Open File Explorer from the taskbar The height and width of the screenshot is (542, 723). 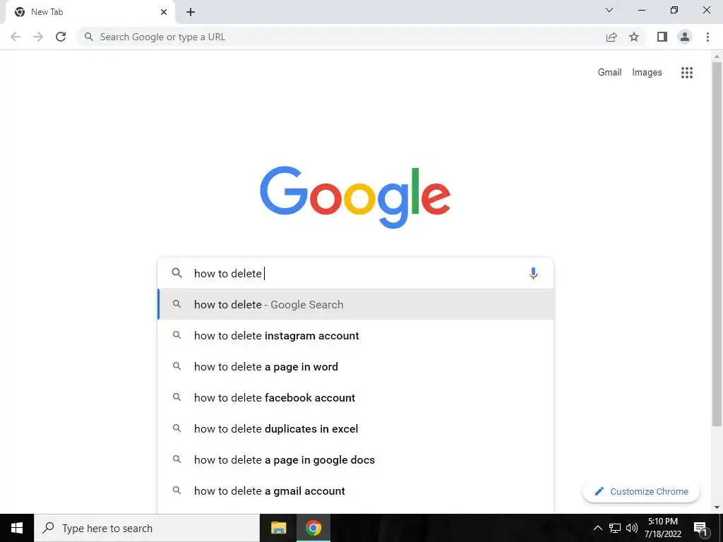click(278, 528)
